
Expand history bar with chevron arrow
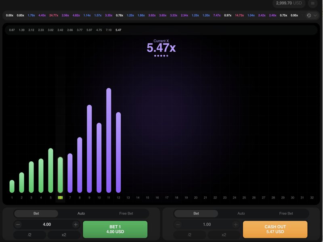[x=315, y=15]
